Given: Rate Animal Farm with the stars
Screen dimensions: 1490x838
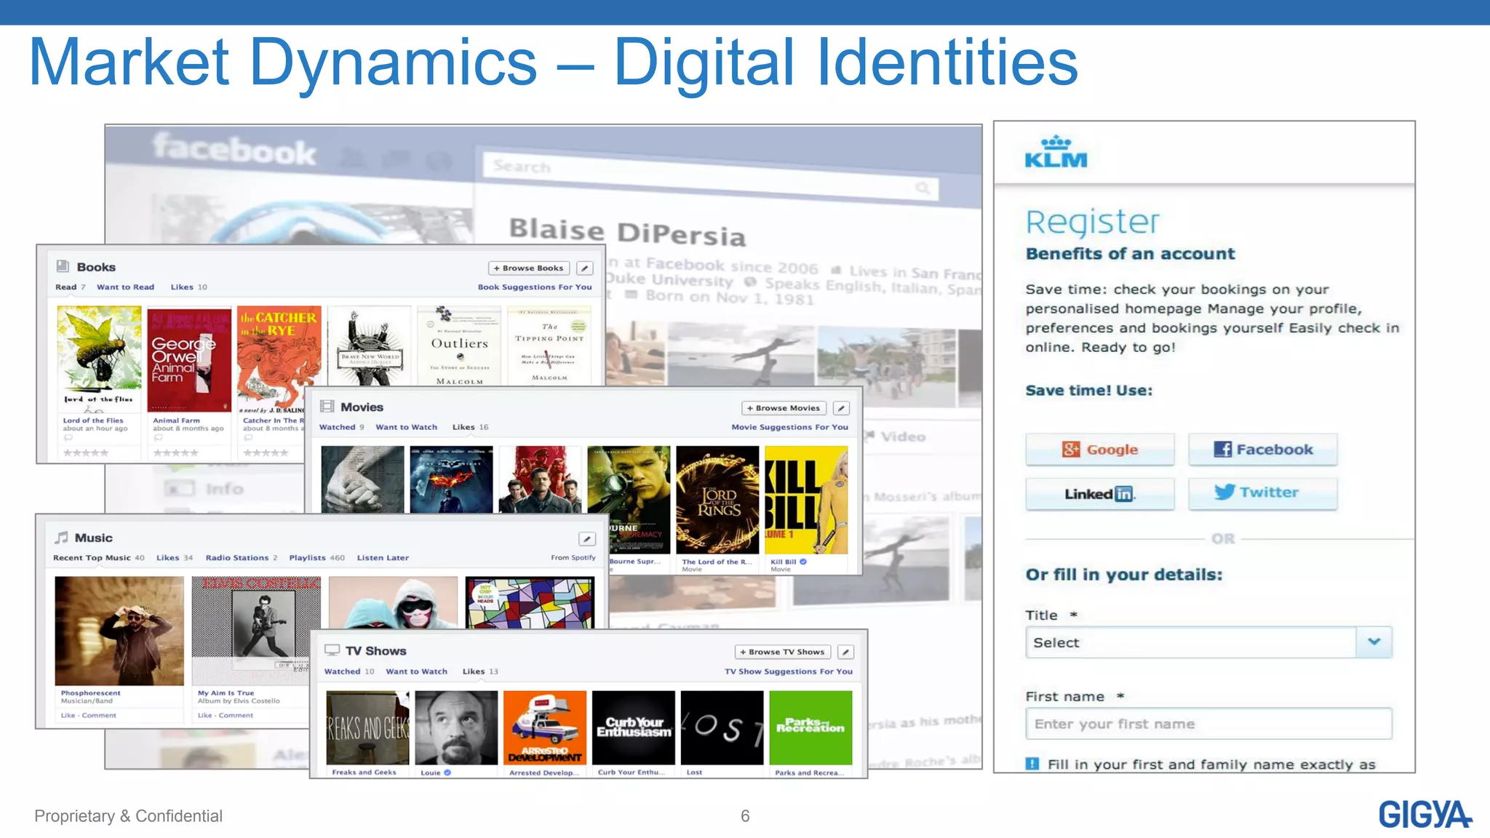Looking at the screenshot, I should click(175, 453).
